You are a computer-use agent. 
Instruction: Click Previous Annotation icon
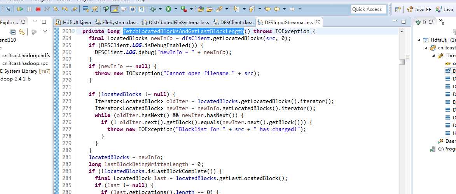coord(252,9)
